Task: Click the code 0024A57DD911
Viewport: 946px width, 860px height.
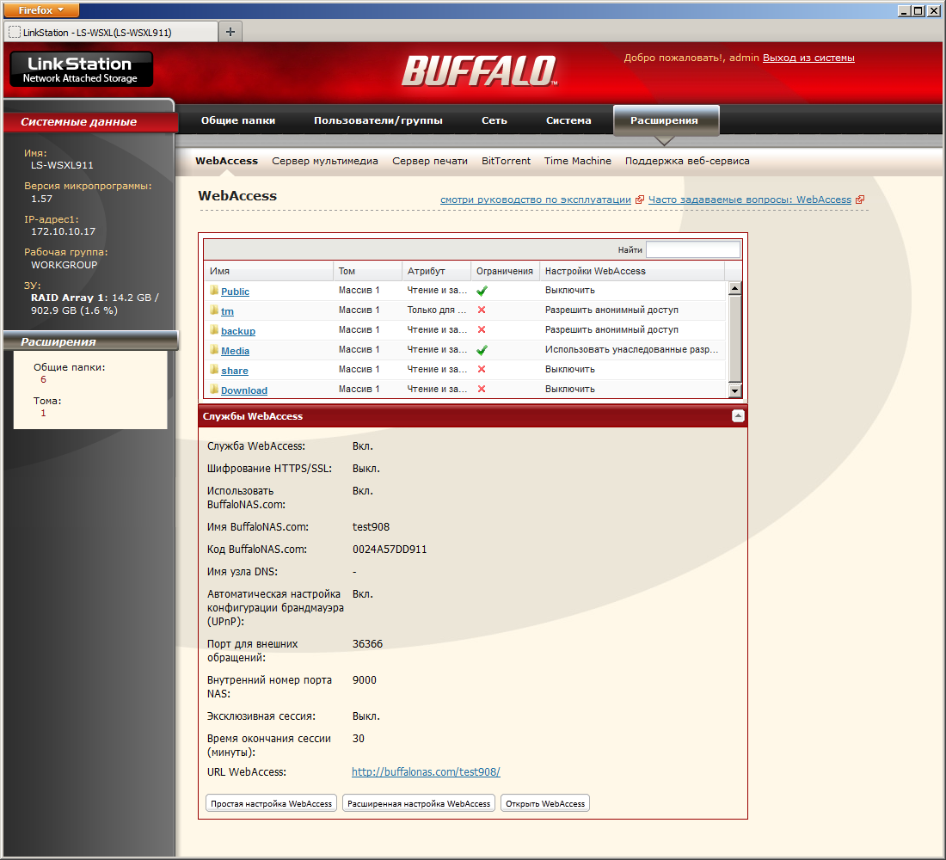Action: coord(390,550)
